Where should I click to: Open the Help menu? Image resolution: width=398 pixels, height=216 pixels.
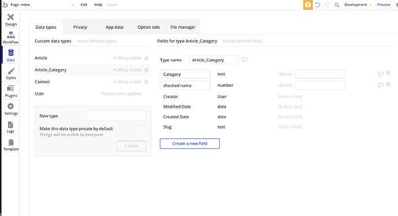98,5
